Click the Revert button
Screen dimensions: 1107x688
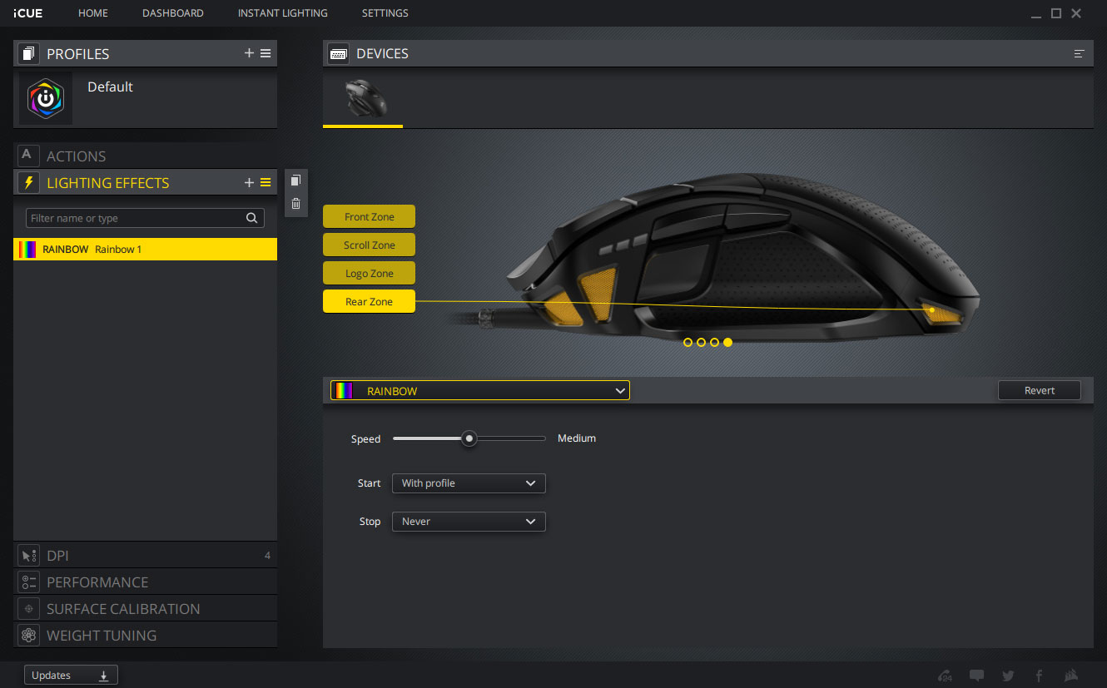[1040, 390]
